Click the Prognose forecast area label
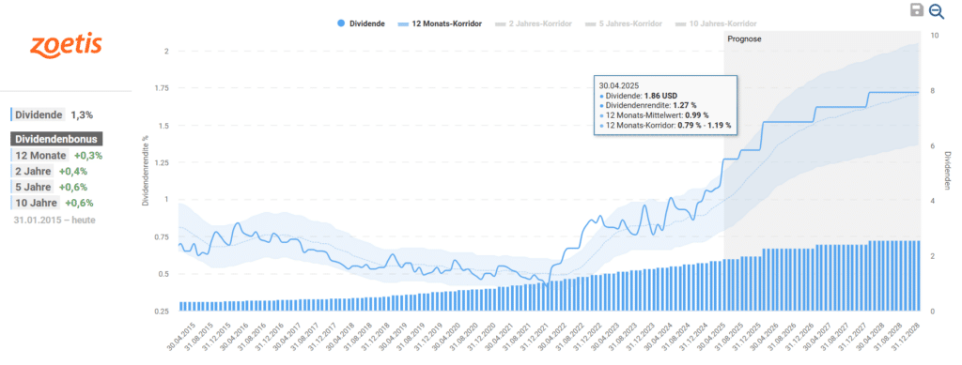The image size is (962, 365). click(744, 39)
